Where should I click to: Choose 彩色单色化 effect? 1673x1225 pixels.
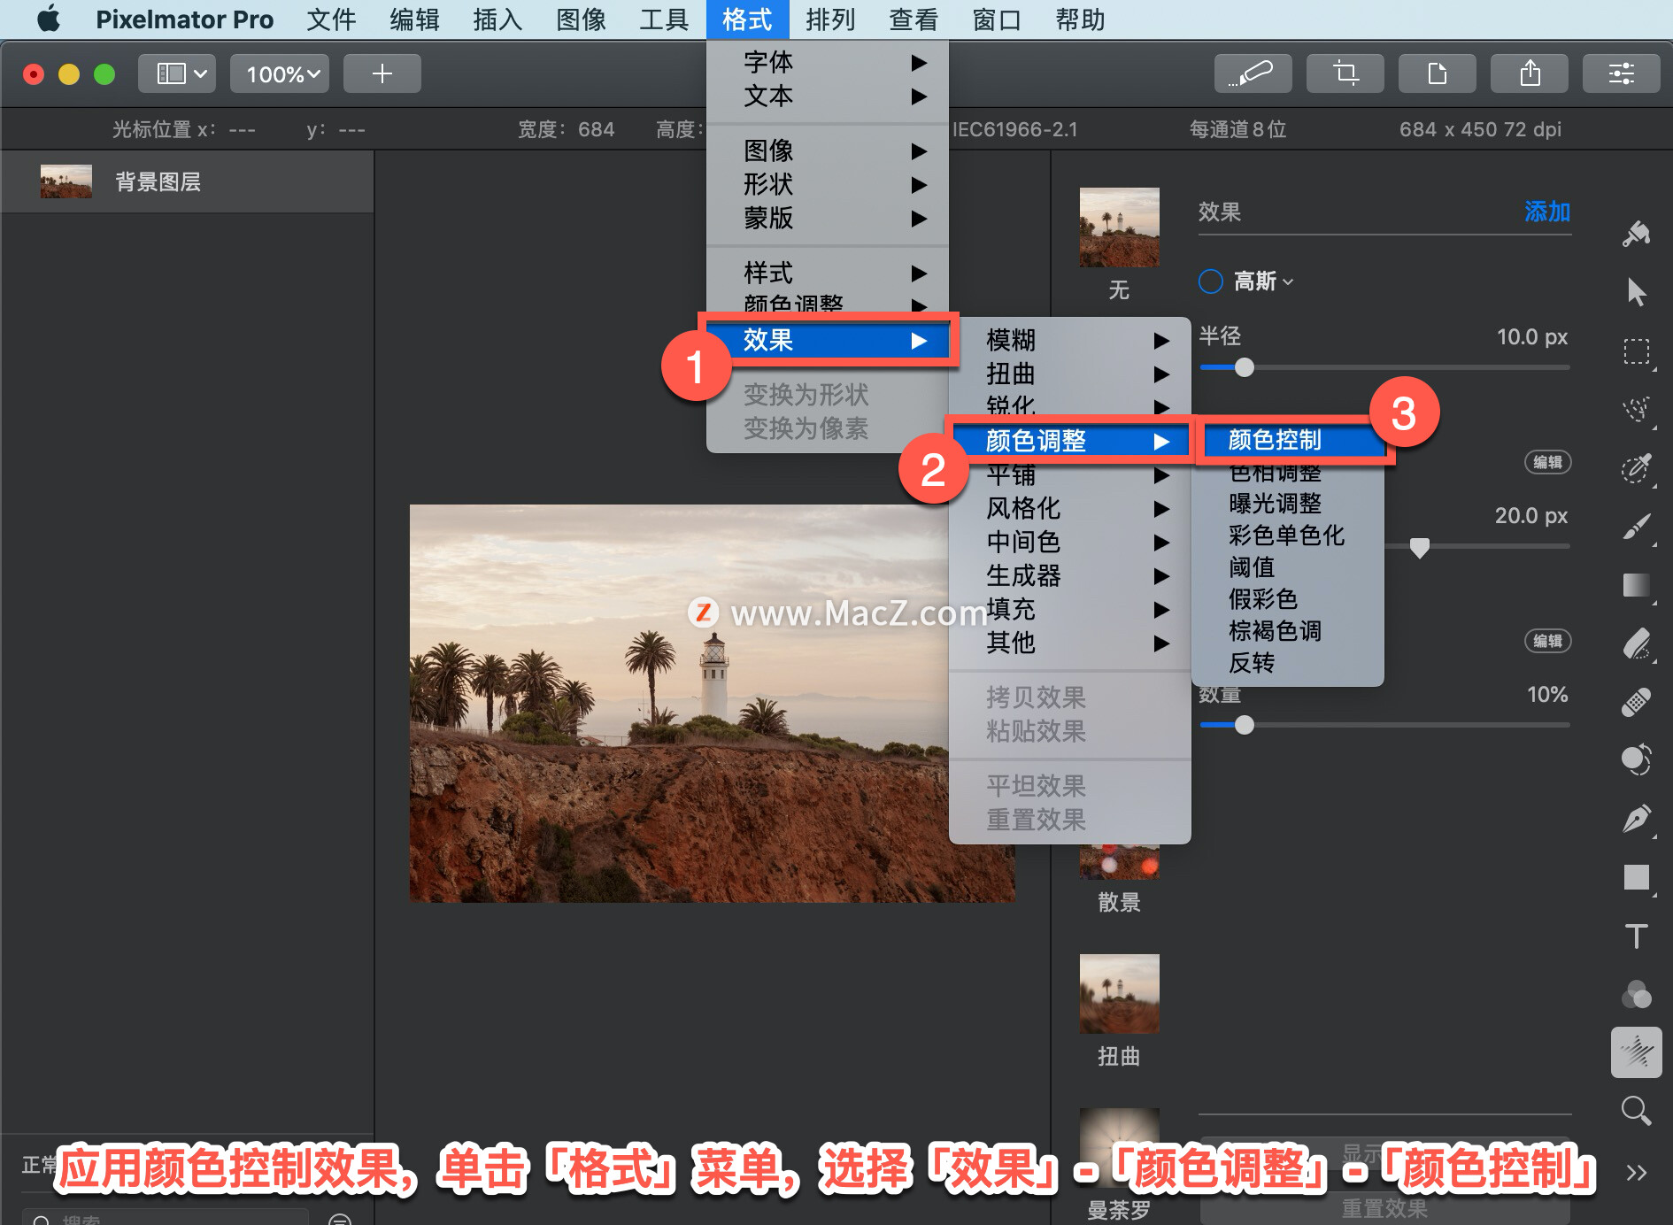1288,535
